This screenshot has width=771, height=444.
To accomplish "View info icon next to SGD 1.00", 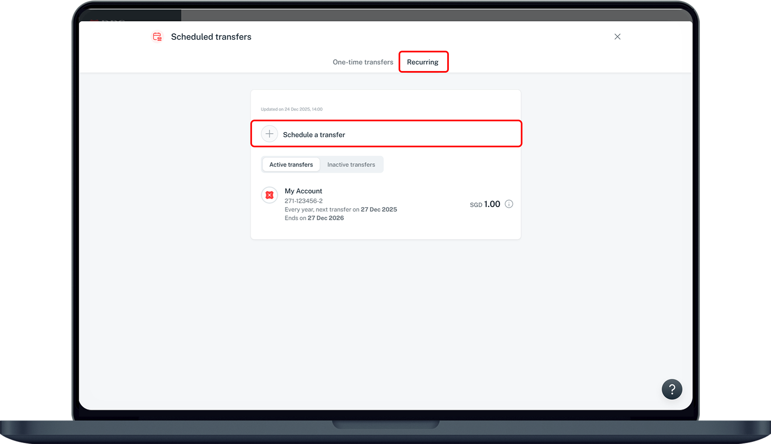I will pyautogui.click(x=509, y=204).
